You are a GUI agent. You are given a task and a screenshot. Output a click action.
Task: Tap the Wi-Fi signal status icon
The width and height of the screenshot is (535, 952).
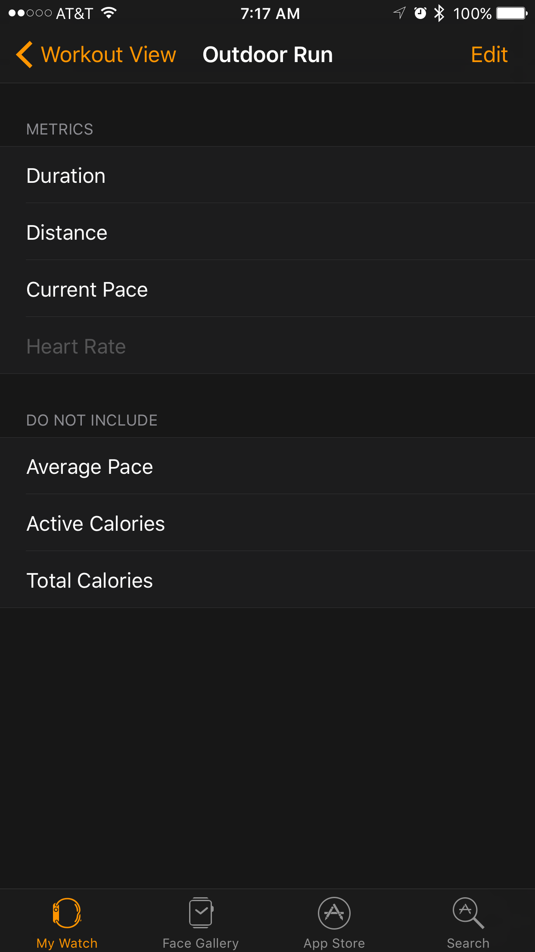[x=109, y=13]
